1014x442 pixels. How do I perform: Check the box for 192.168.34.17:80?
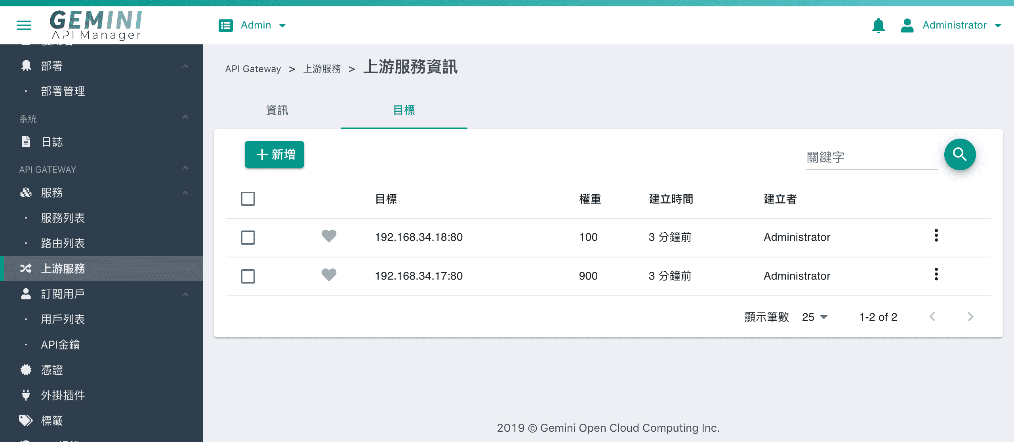click(248, 276)
